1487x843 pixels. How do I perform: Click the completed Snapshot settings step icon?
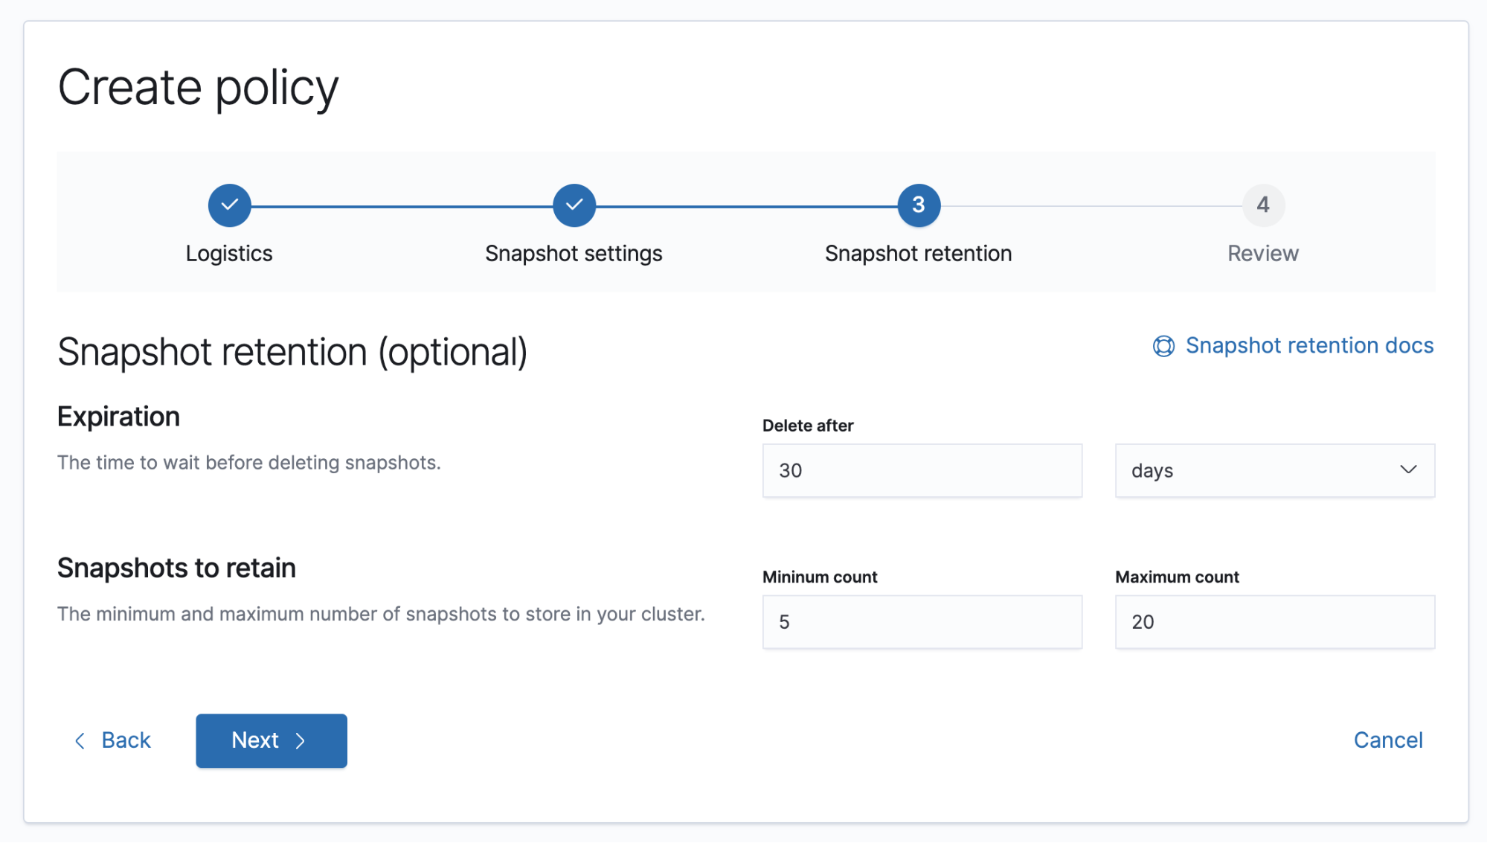[x=573, y=205]
